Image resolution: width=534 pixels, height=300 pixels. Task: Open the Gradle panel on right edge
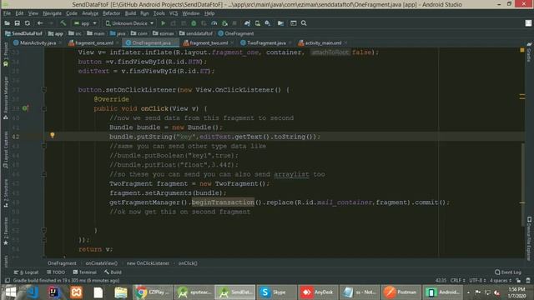tap(529, 52)
